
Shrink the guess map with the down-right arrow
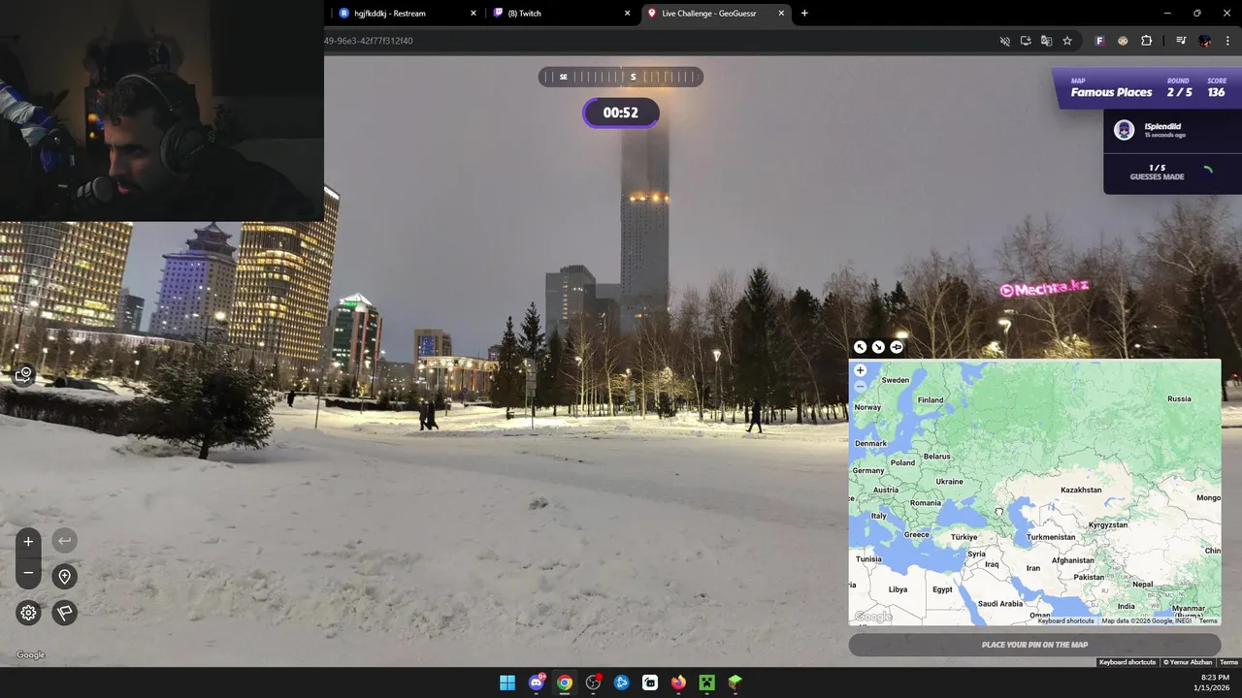click(x=878, y=347)
